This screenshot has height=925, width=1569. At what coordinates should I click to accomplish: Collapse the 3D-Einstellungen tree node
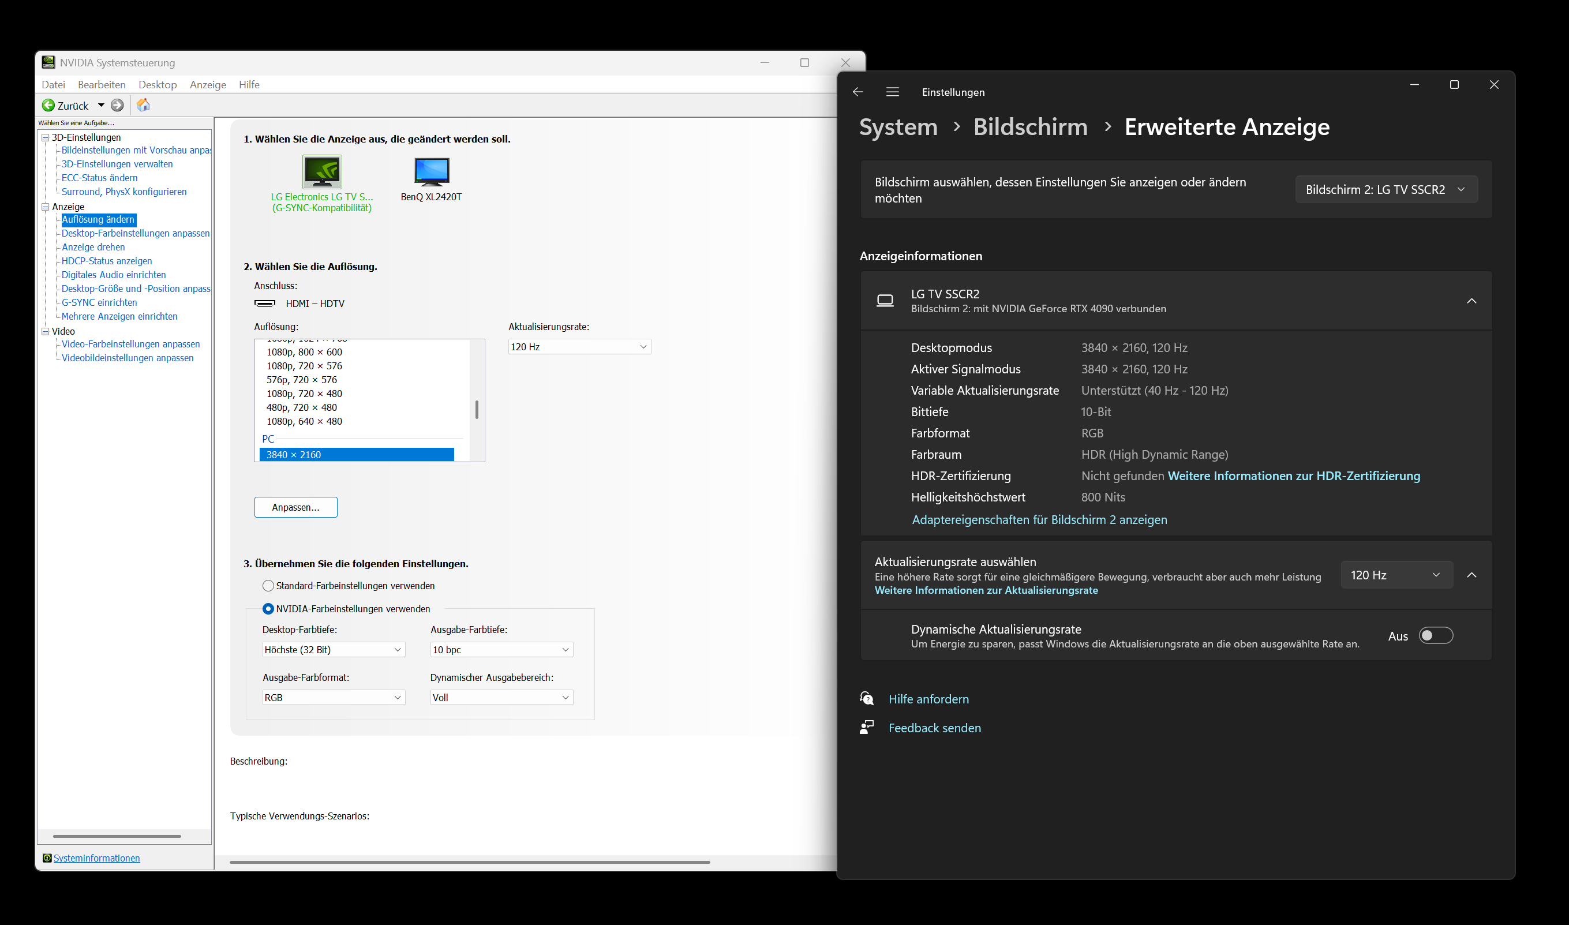pyautogui.click(x=46, y=137)
